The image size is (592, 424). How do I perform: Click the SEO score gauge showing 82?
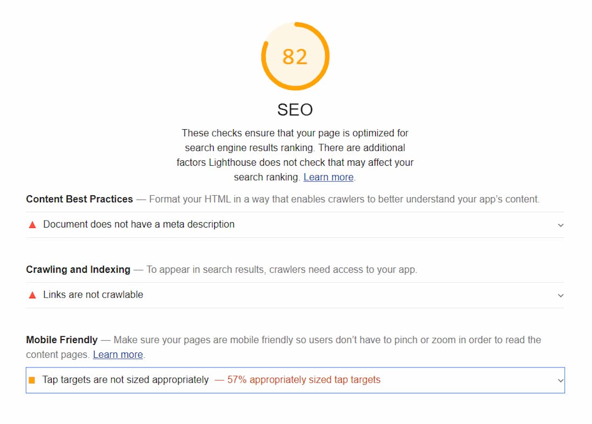295,56
